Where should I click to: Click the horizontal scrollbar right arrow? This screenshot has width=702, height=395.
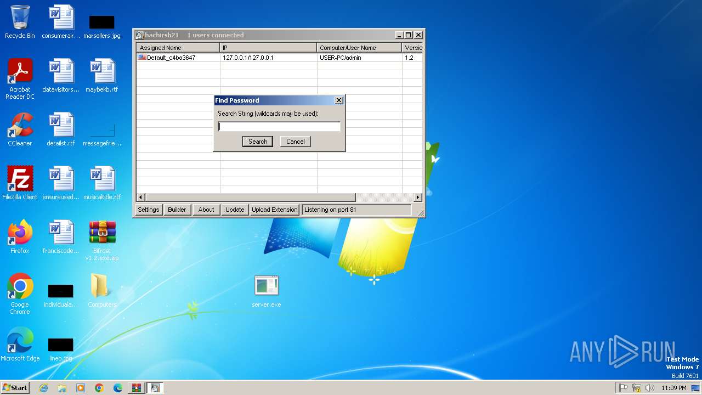418,198
